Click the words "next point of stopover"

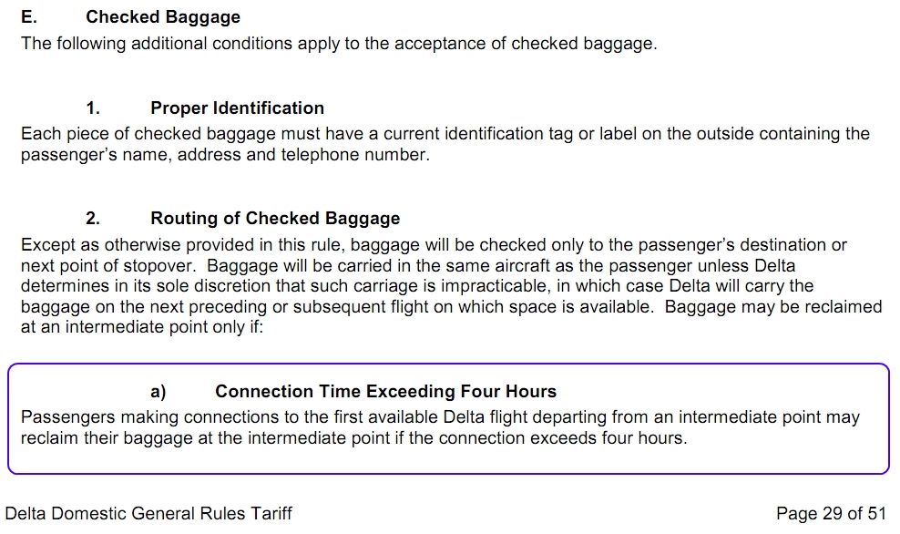(x=109, y=266)
